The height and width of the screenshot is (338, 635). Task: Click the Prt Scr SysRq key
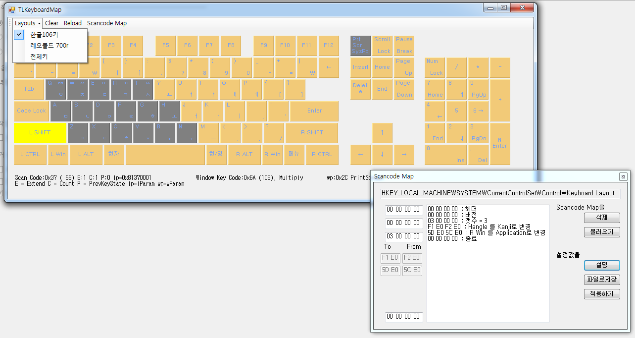pyautogui.click(x=360, y=46)
